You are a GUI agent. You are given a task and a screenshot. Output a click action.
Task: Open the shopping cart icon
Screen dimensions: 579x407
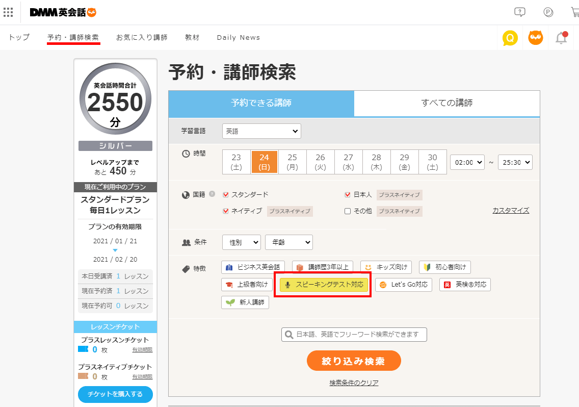(575, 12)
